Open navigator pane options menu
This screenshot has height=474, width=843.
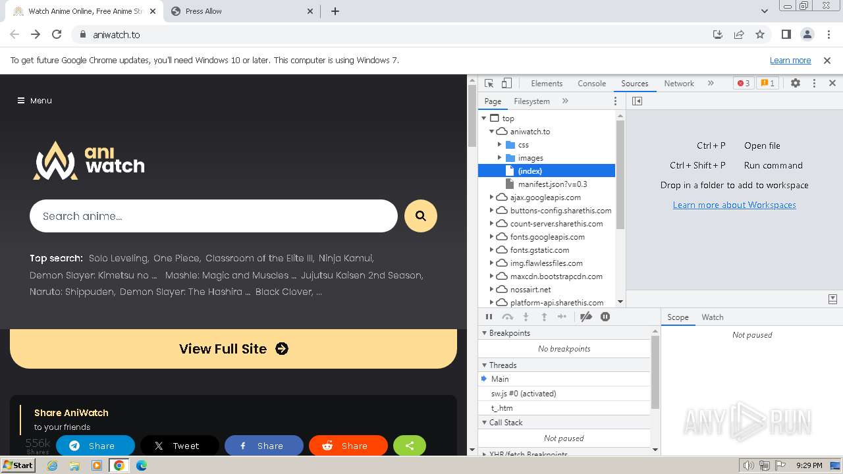[x=616, y=101]
